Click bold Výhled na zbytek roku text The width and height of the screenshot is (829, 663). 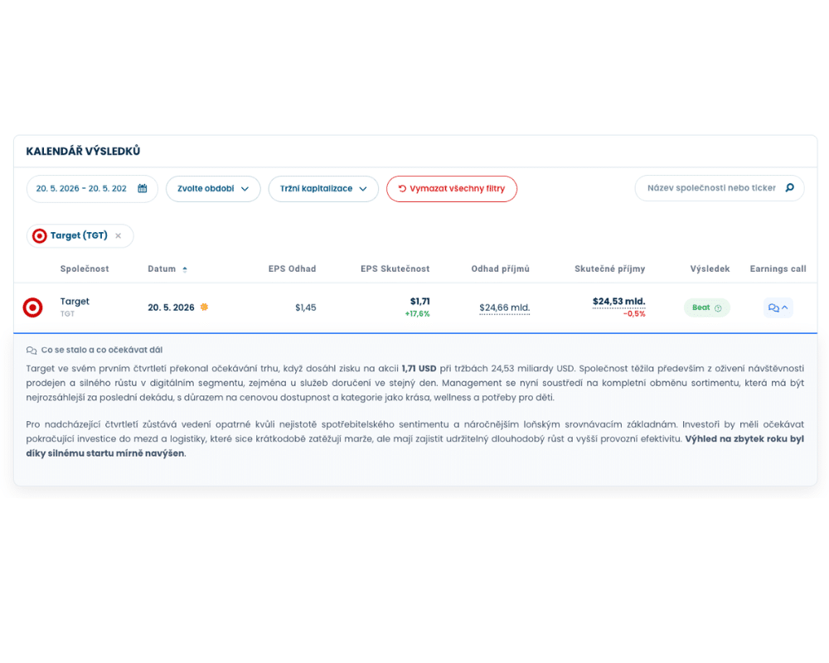[x=415, y=446]
